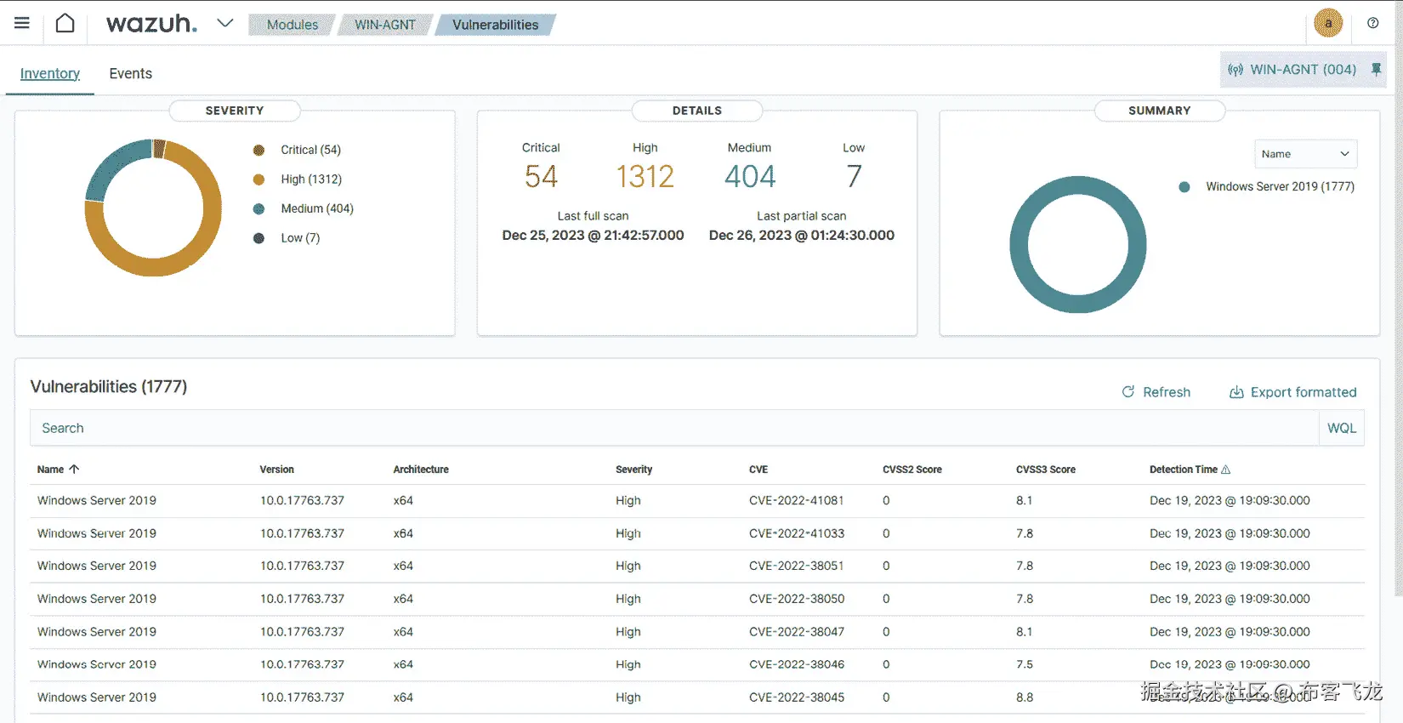Open row CVE-2022-41033
Screen dimensions: 1403x723
click(x=697, y=534)
